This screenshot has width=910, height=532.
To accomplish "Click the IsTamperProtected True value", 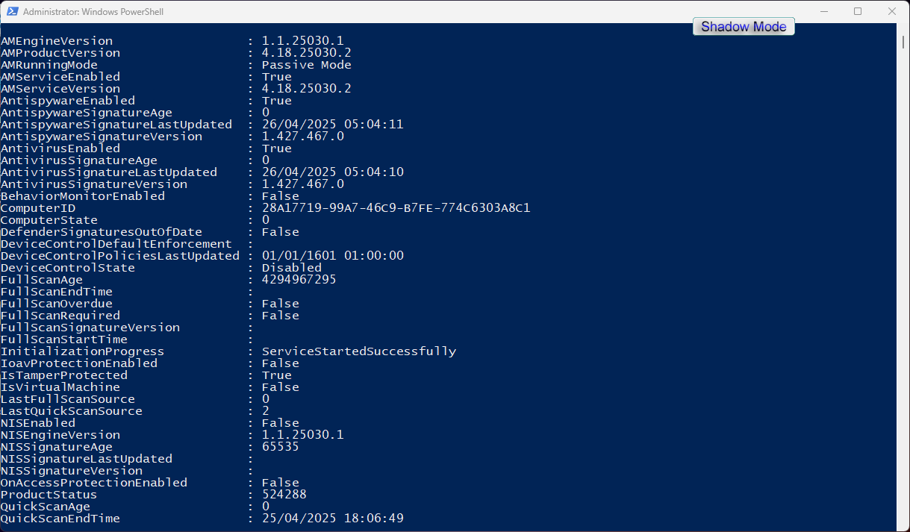I will tap(276, 375).
